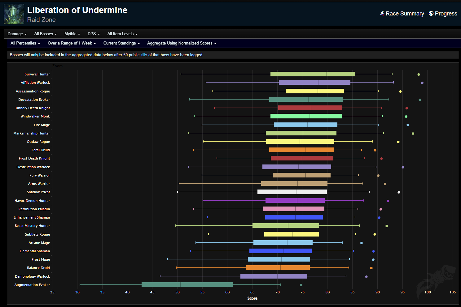
Task: Click the Augmentation Evoker box plot bar
Action: [187, 285]
